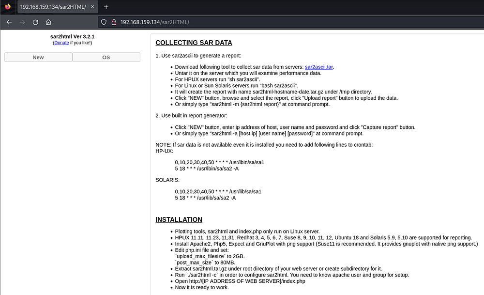The image size is (484, 295).
Task: Click the INSTALLATION heading
Action: [x=179, y=219]
